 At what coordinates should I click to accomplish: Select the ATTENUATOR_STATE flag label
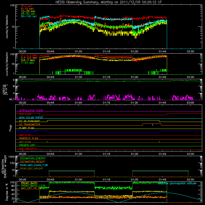click(31, 111)
